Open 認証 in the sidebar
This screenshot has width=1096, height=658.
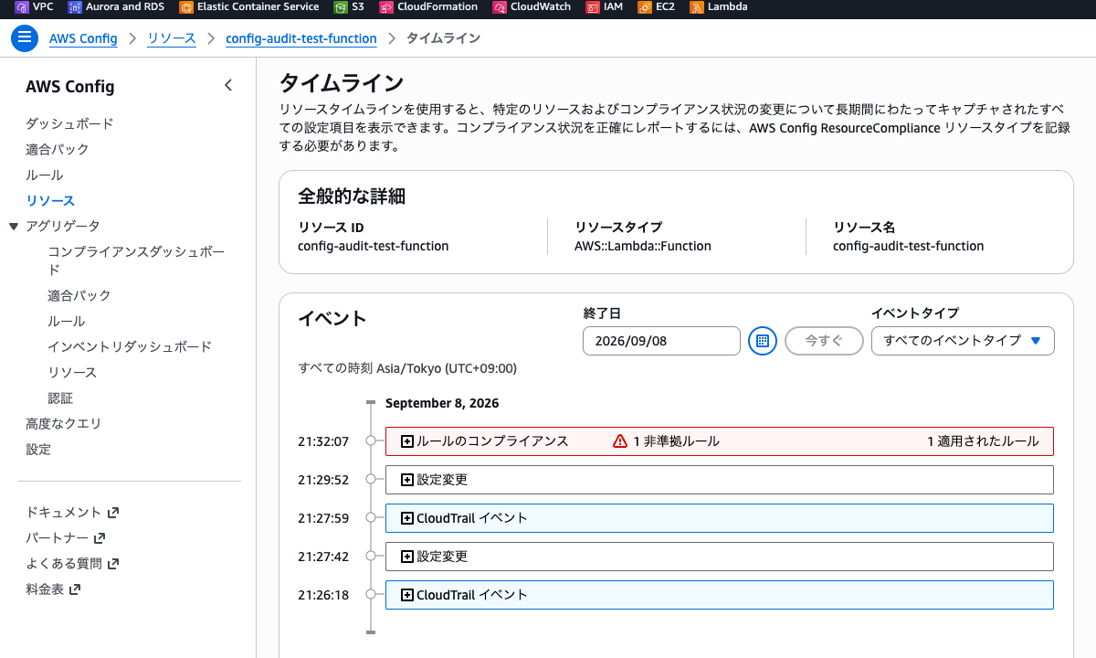click(x=60, y=398)
